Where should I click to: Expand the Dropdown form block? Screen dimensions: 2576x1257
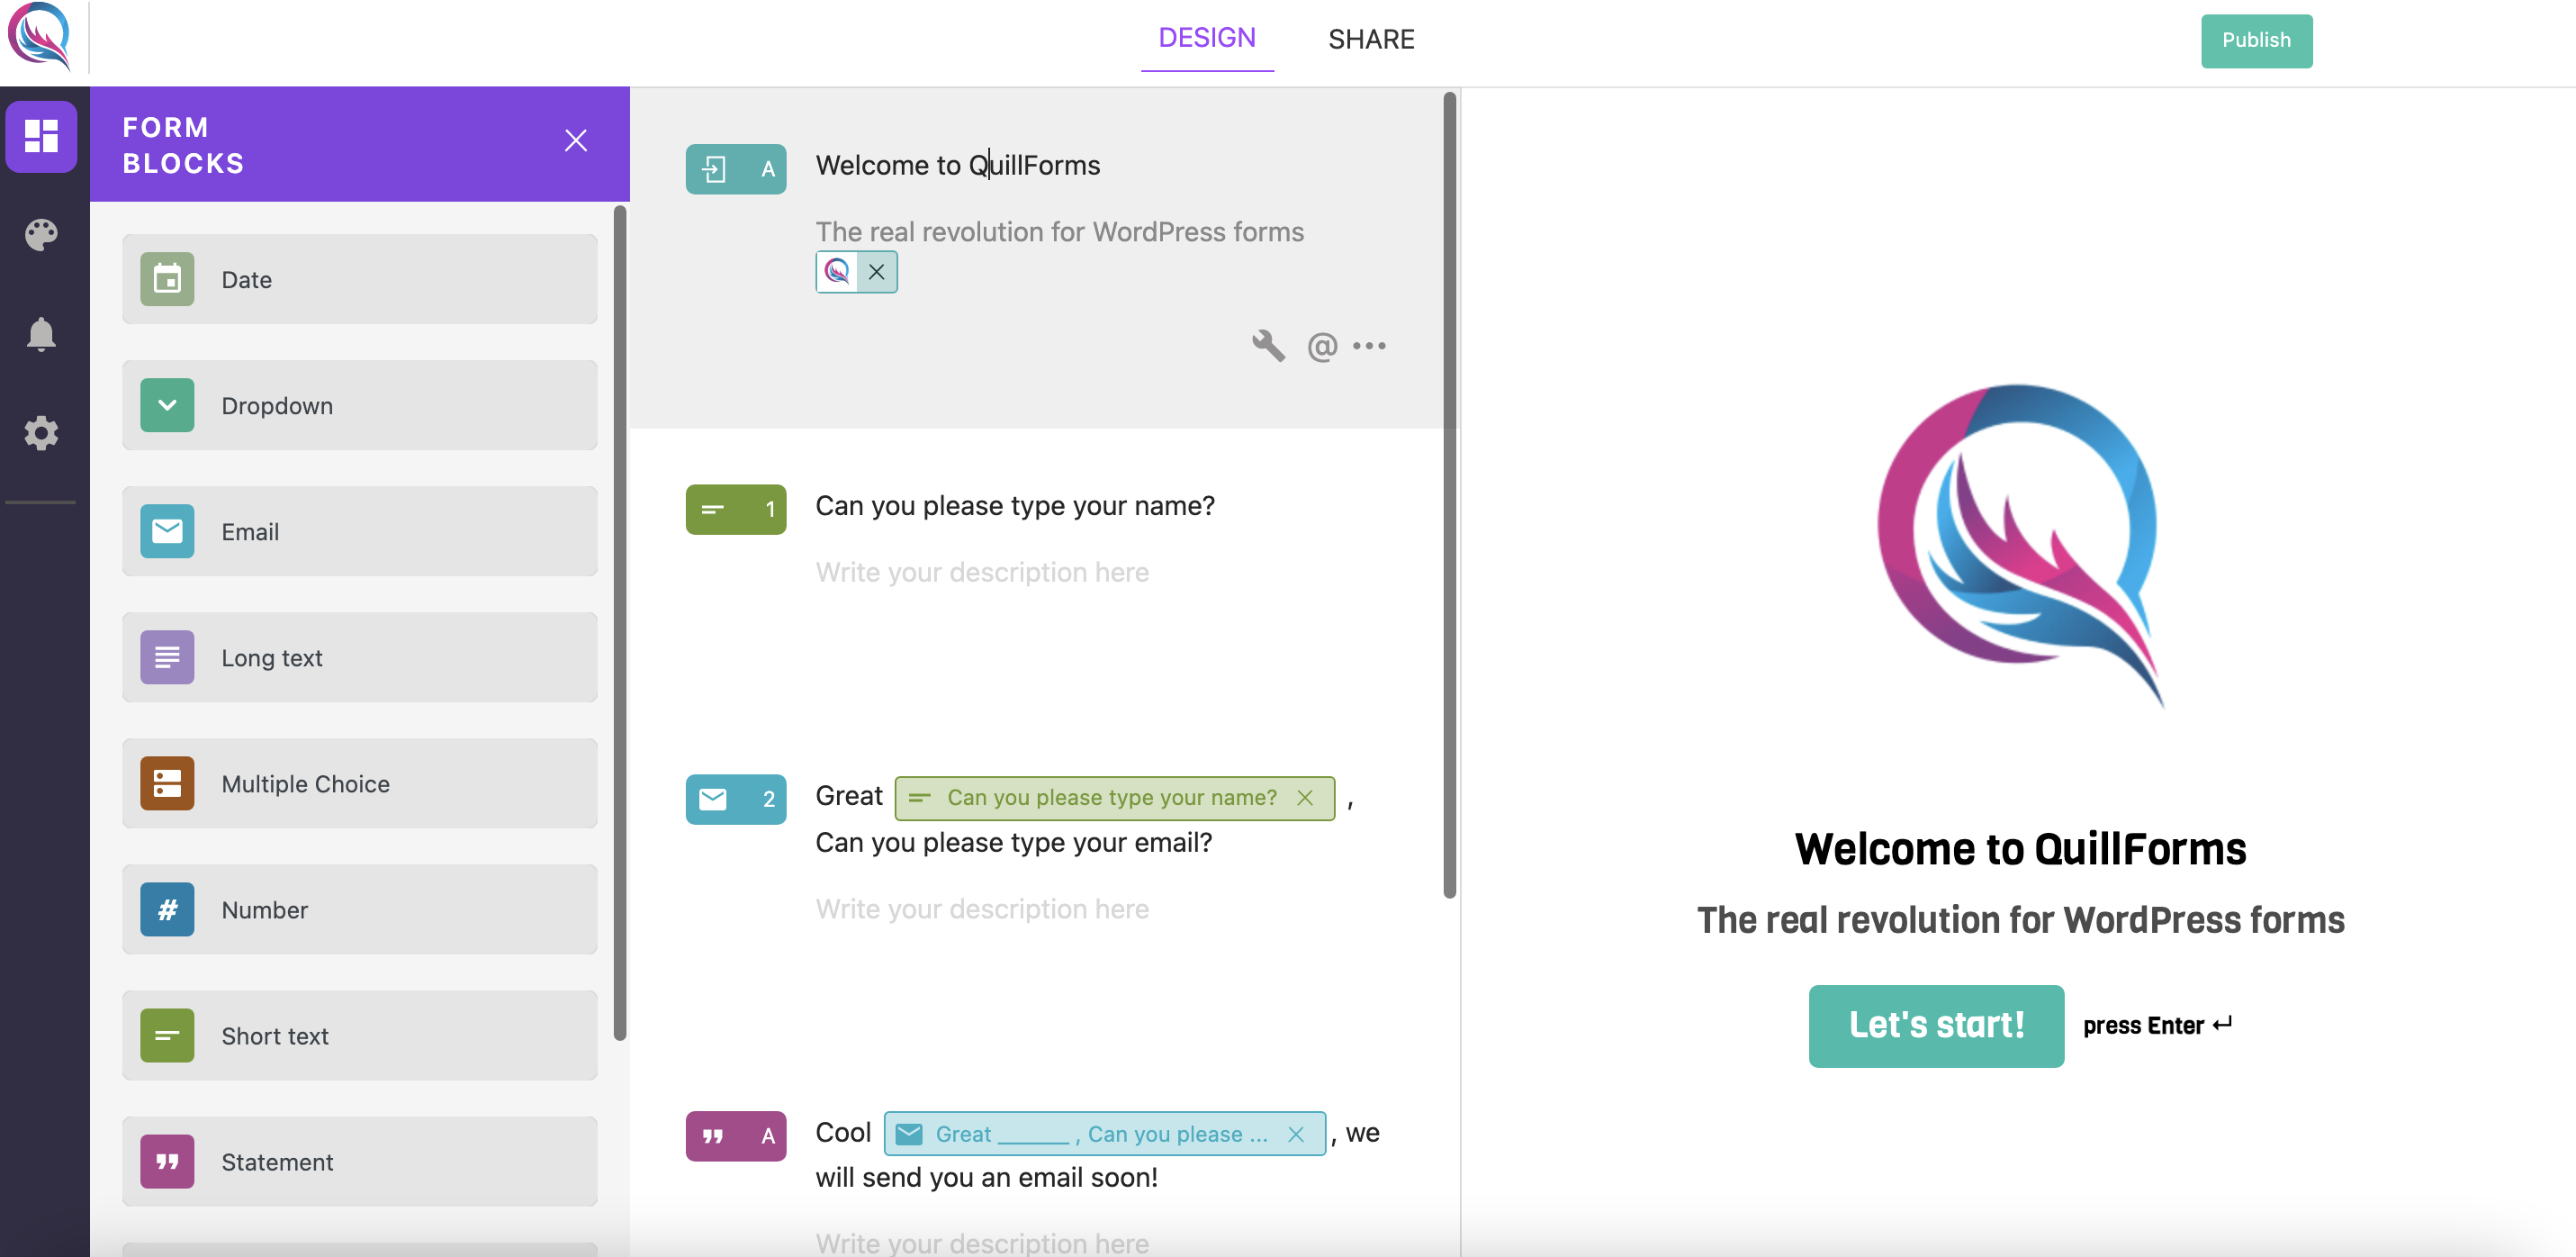165,404
